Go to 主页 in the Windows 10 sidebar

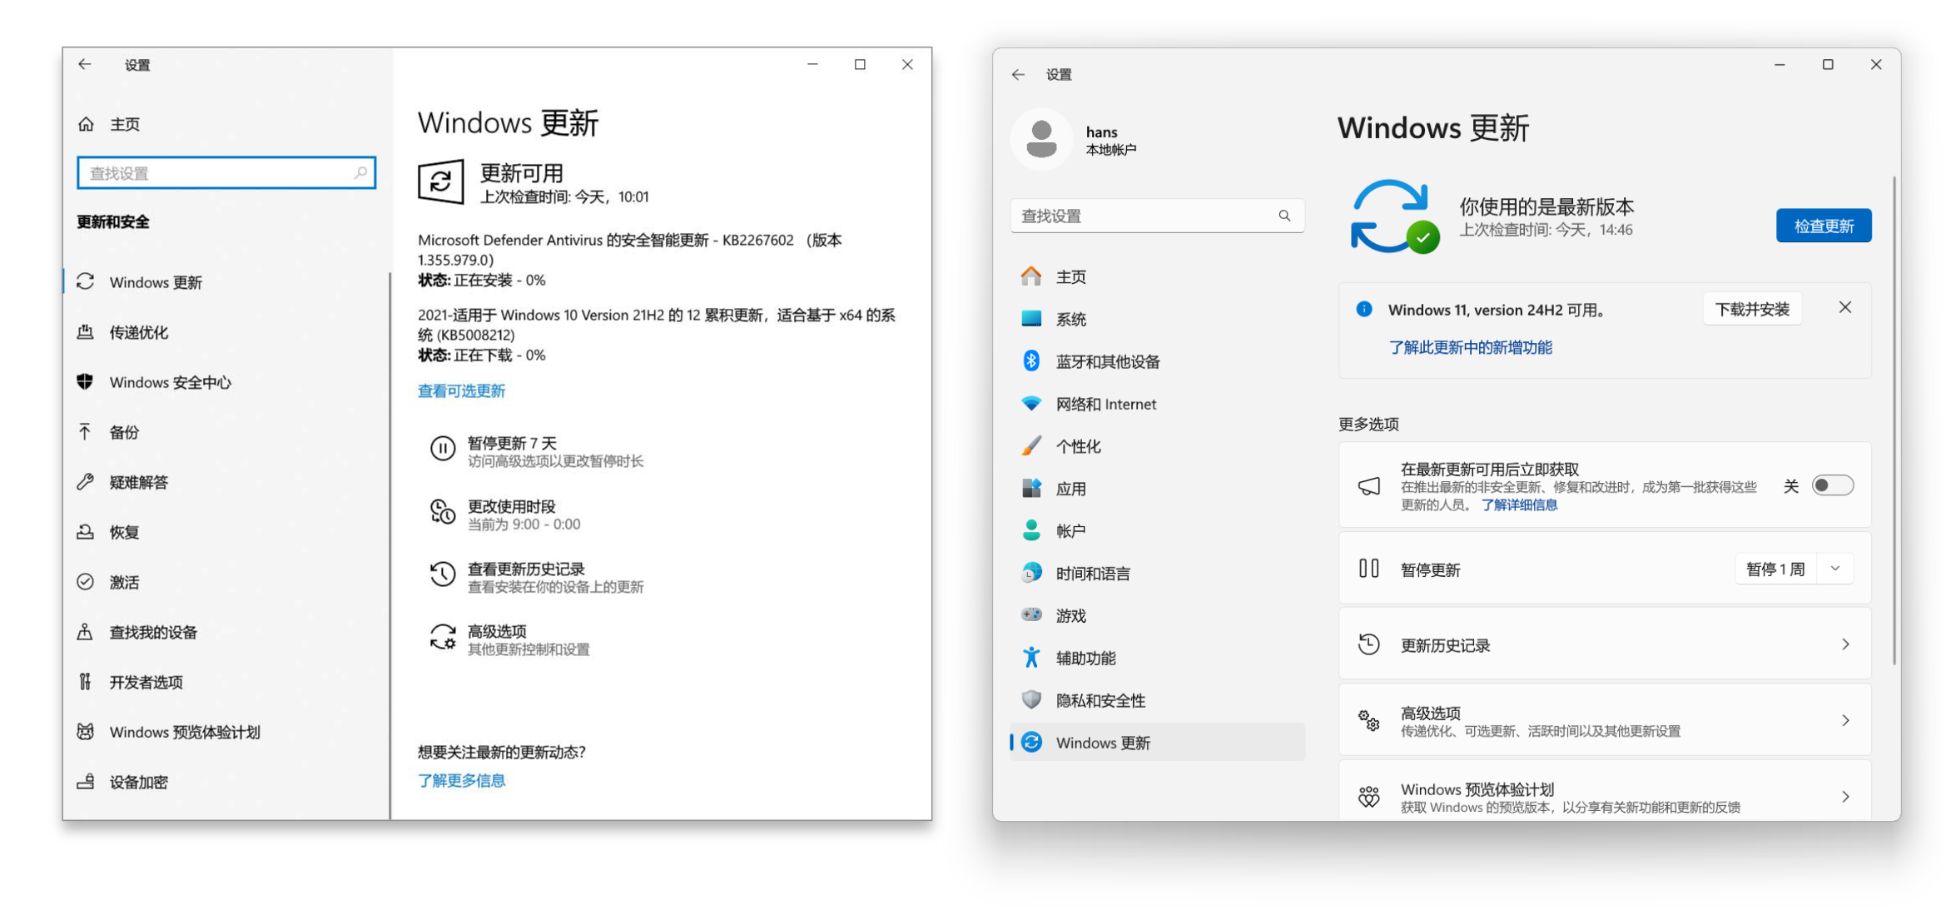click(124, 123)
